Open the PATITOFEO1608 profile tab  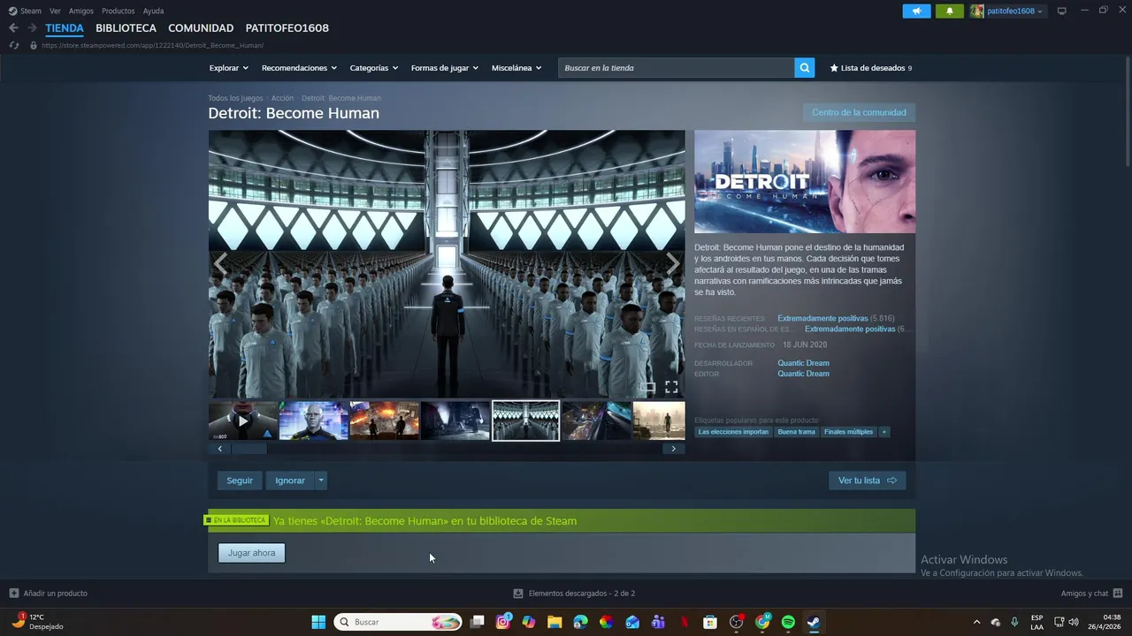[x=287, y=28]
